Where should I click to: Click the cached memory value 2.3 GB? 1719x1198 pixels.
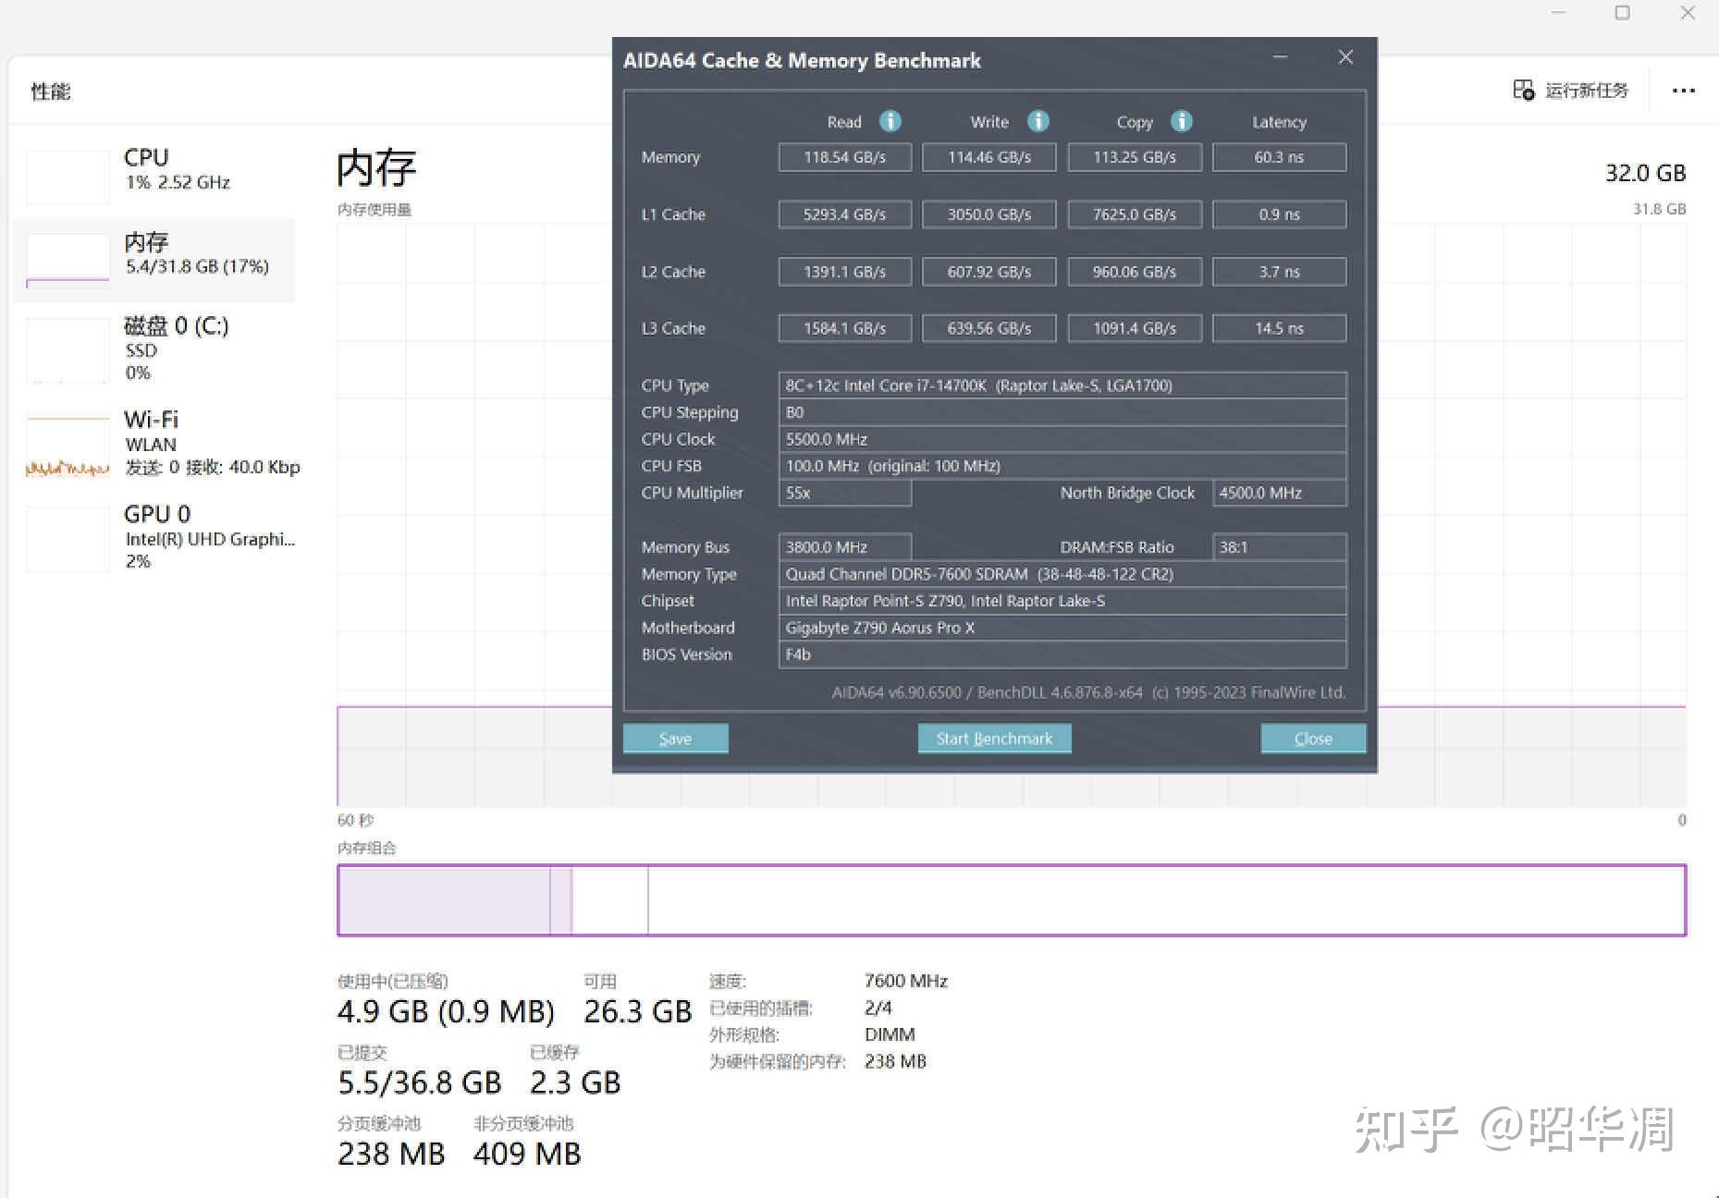pos(575,1082)
